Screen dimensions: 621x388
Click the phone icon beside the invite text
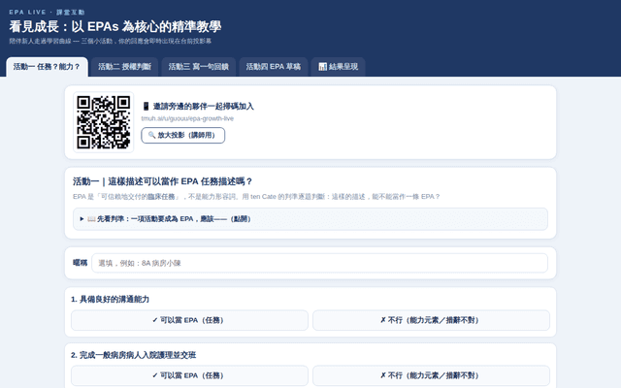[x=146, y=106]
